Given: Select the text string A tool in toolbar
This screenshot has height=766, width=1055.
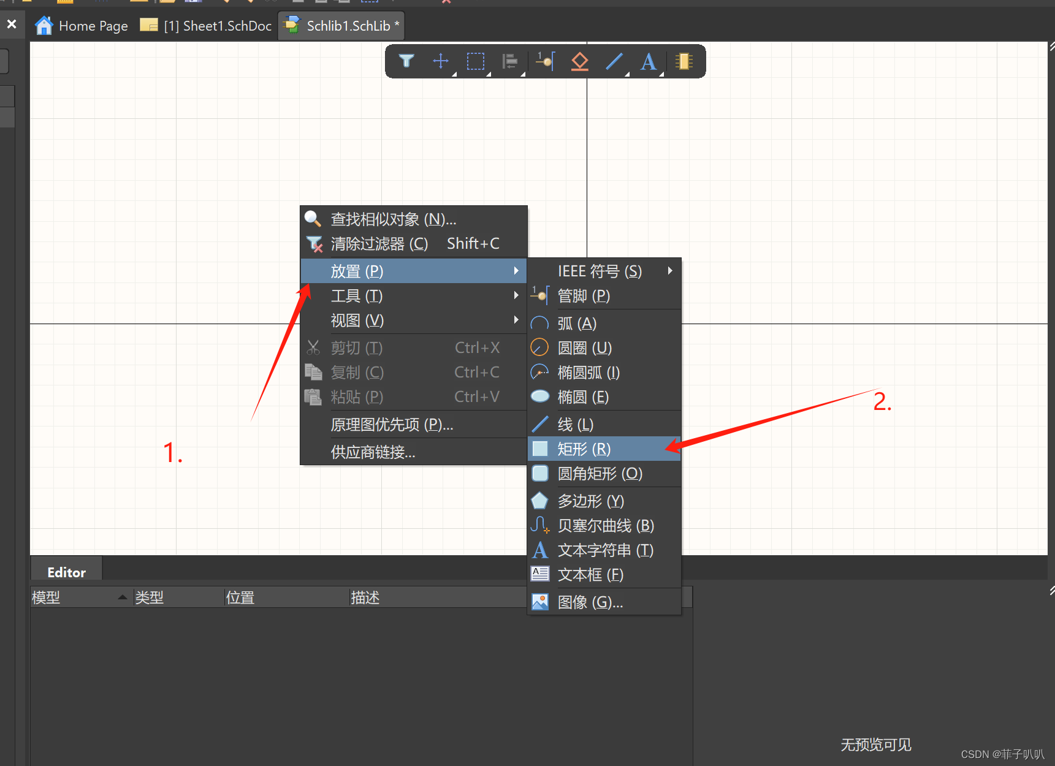Looking at the screenshot, I should 649,61.
